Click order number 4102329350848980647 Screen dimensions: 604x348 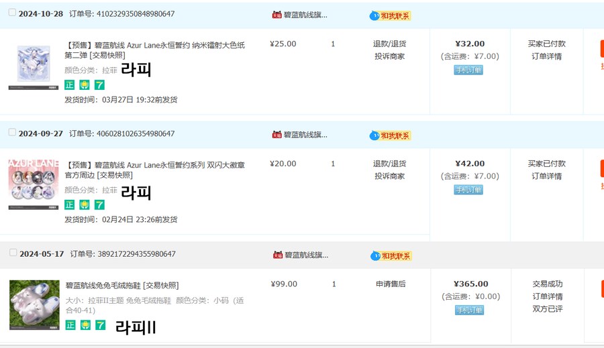click(135, 14)
